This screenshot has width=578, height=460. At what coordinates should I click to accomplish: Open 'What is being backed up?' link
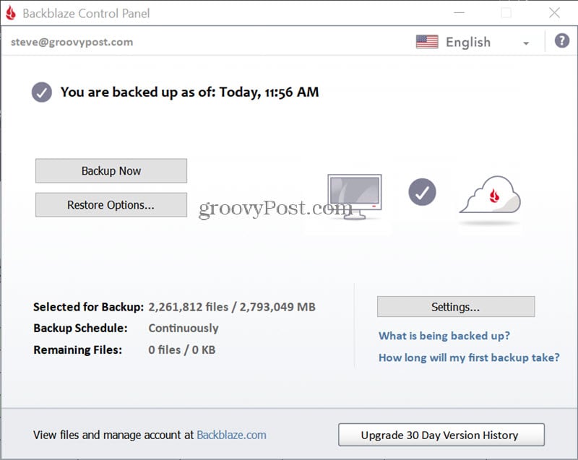click(x=444, y=336)
